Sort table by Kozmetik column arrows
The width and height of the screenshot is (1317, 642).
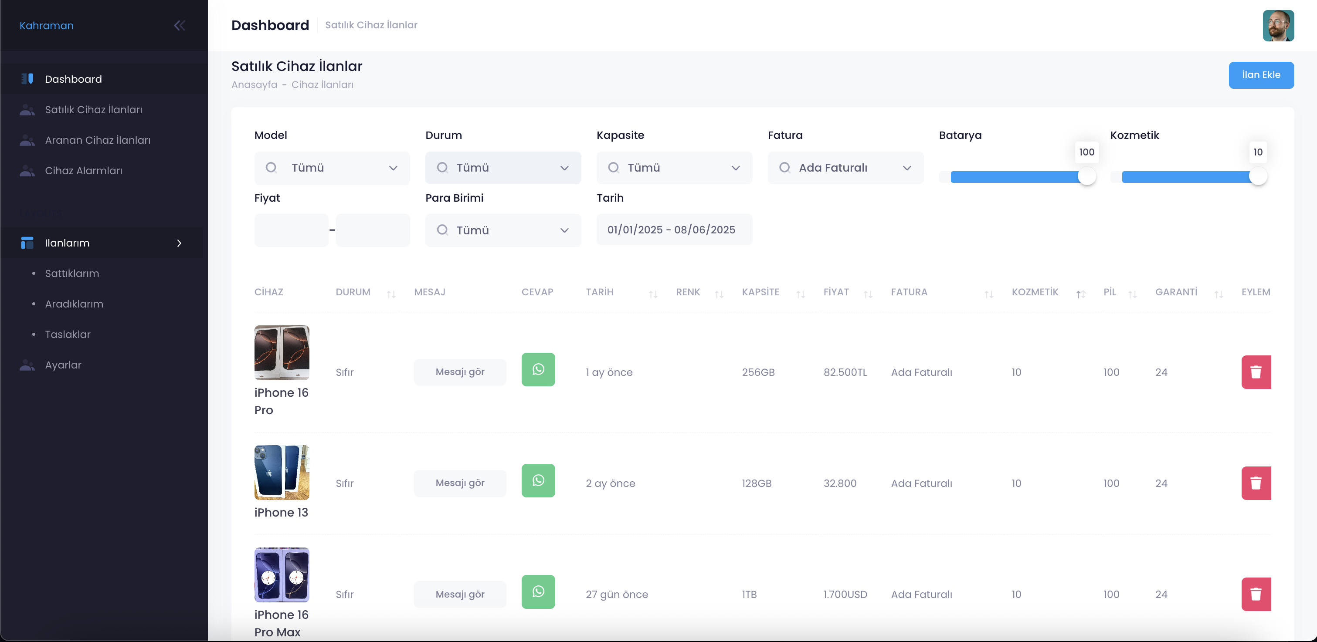click(x=1080, y=294)
